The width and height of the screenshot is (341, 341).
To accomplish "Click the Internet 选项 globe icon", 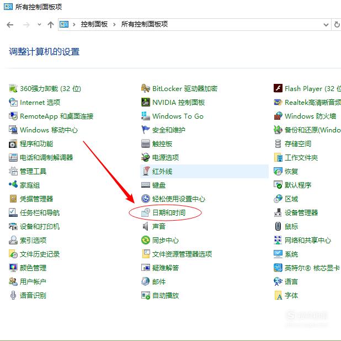I will 13,102.
